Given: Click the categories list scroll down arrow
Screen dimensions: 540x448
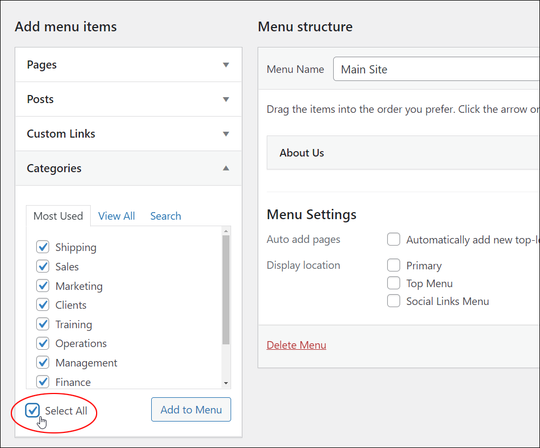Looking at the screenshot, I should pyautogui.click(x=226, y=383).
